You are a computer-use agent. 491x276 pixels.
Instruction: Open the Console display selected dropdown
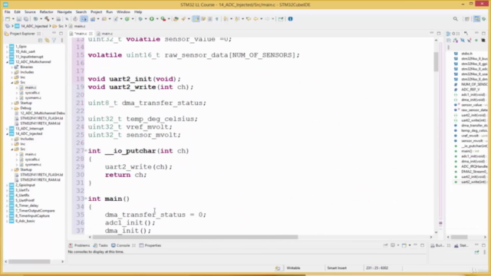(398, 245)
